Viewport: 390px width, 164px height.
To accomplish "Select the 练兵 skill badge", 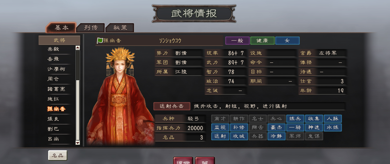I will point(295,119).
